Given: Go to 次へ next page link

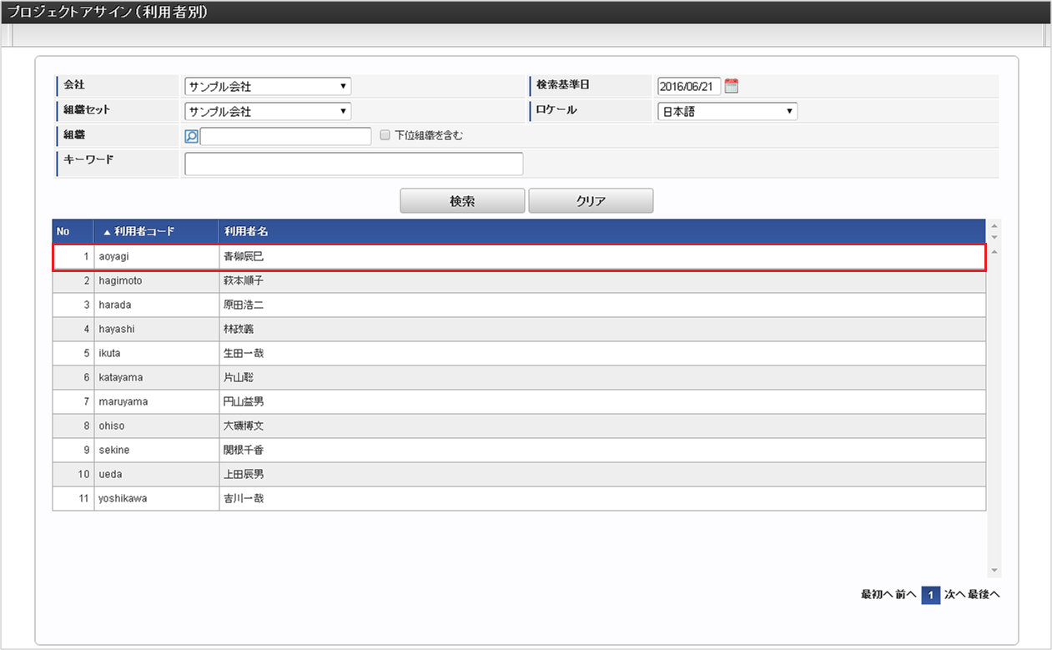Looking at the screenshot, I should coord(954,595).
